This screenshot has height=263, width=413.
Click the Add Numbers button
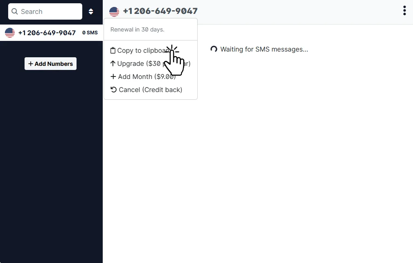(x=51, y=64)
